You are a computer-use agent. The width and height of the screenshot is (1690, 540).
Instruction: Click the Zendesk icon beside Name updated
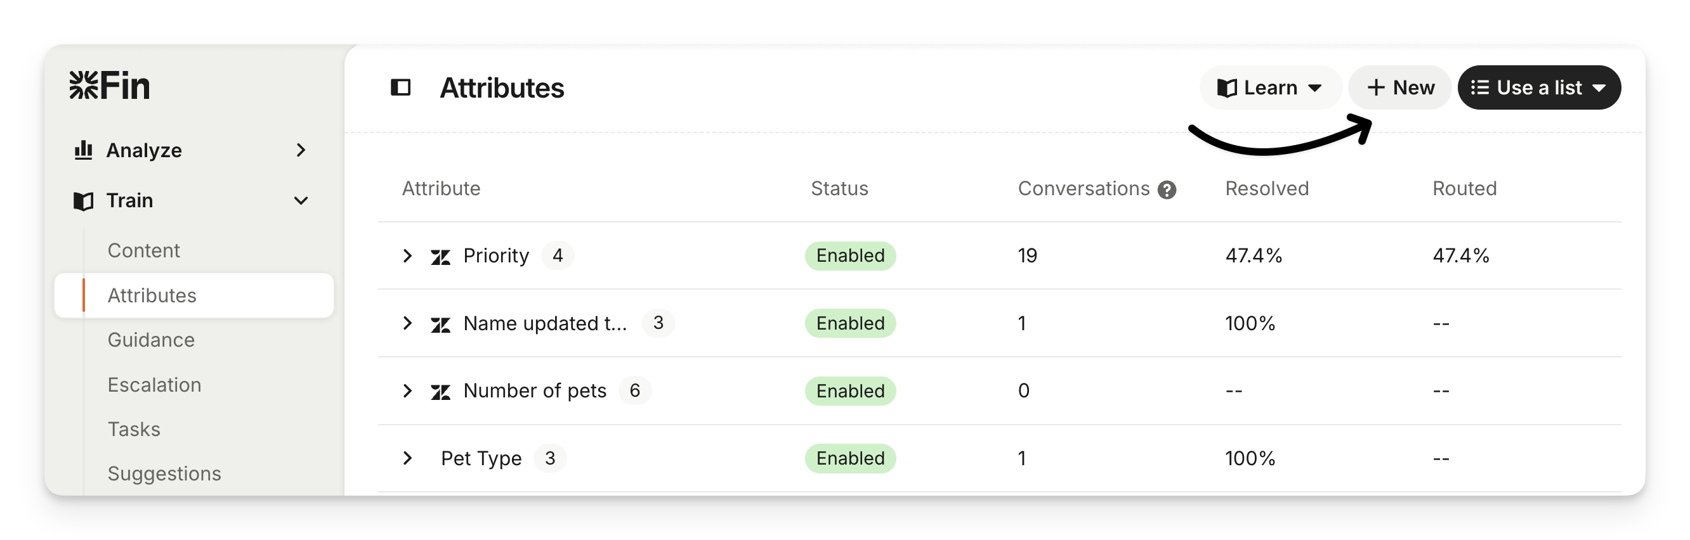440,325
